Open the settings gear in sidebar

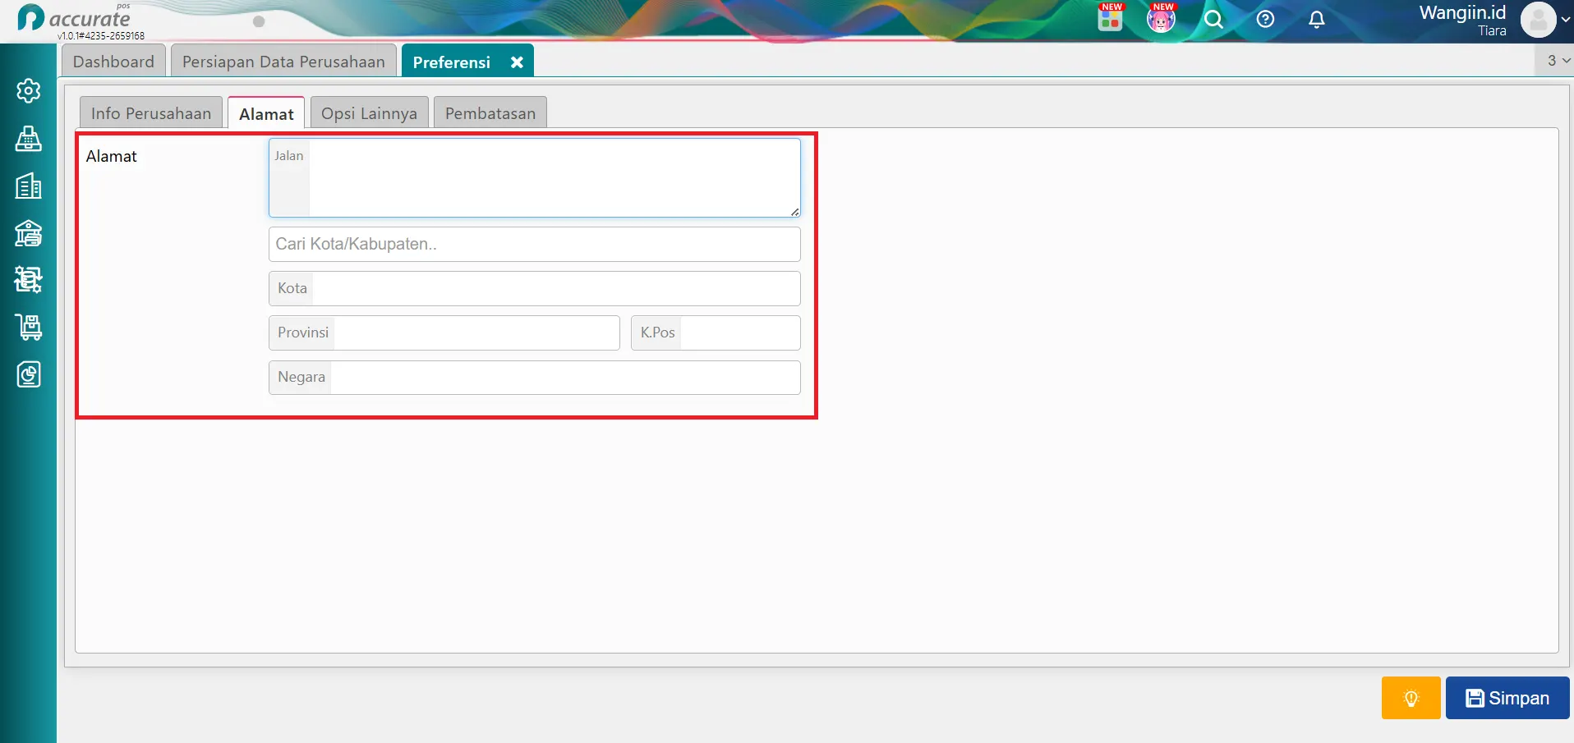click(29, 90)
